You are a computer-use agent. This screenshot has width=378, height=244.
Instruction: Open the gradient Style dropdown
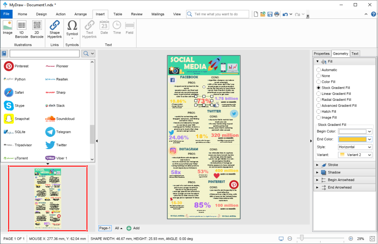(x=354, y=147)
